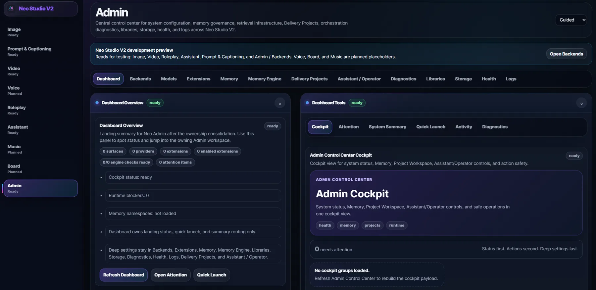Select Music in the sidebar
Screen dimensions: 596x290
tap(41, 149)
